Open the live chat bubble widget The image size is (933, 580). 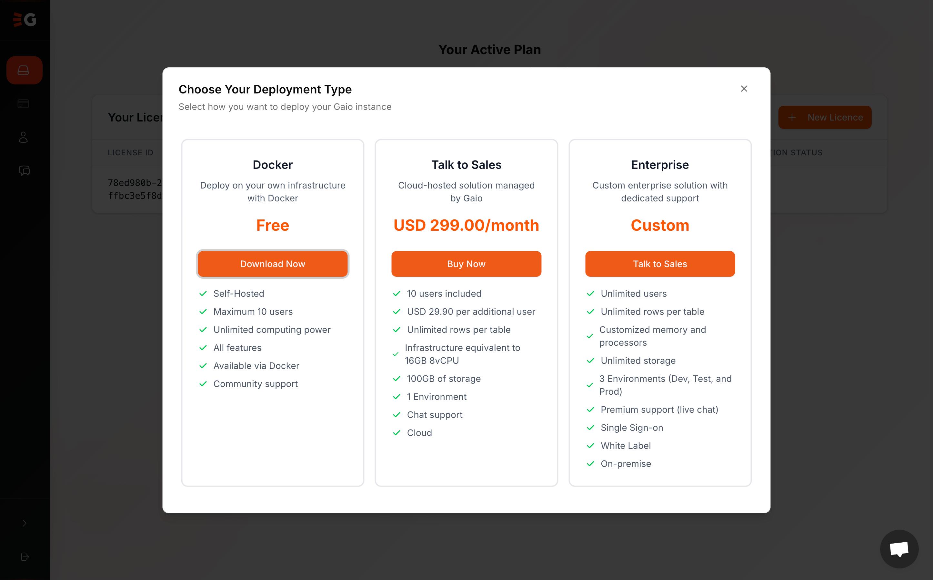point(899,549)
